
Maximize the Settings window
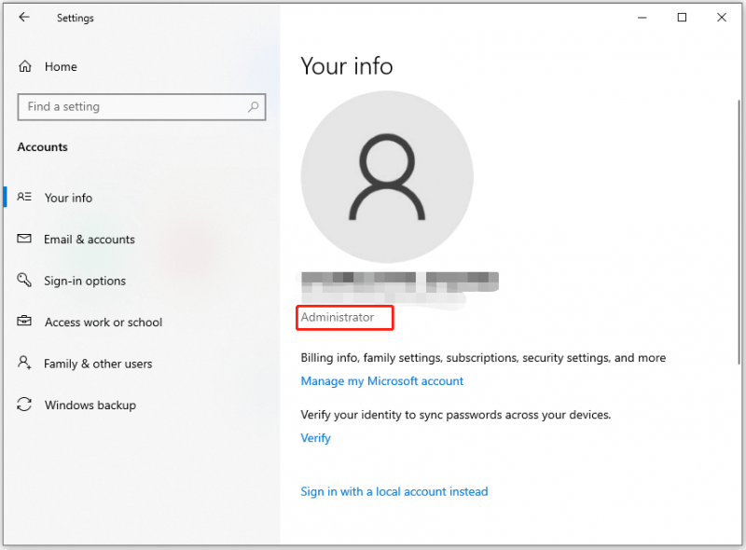coord(682,18)
